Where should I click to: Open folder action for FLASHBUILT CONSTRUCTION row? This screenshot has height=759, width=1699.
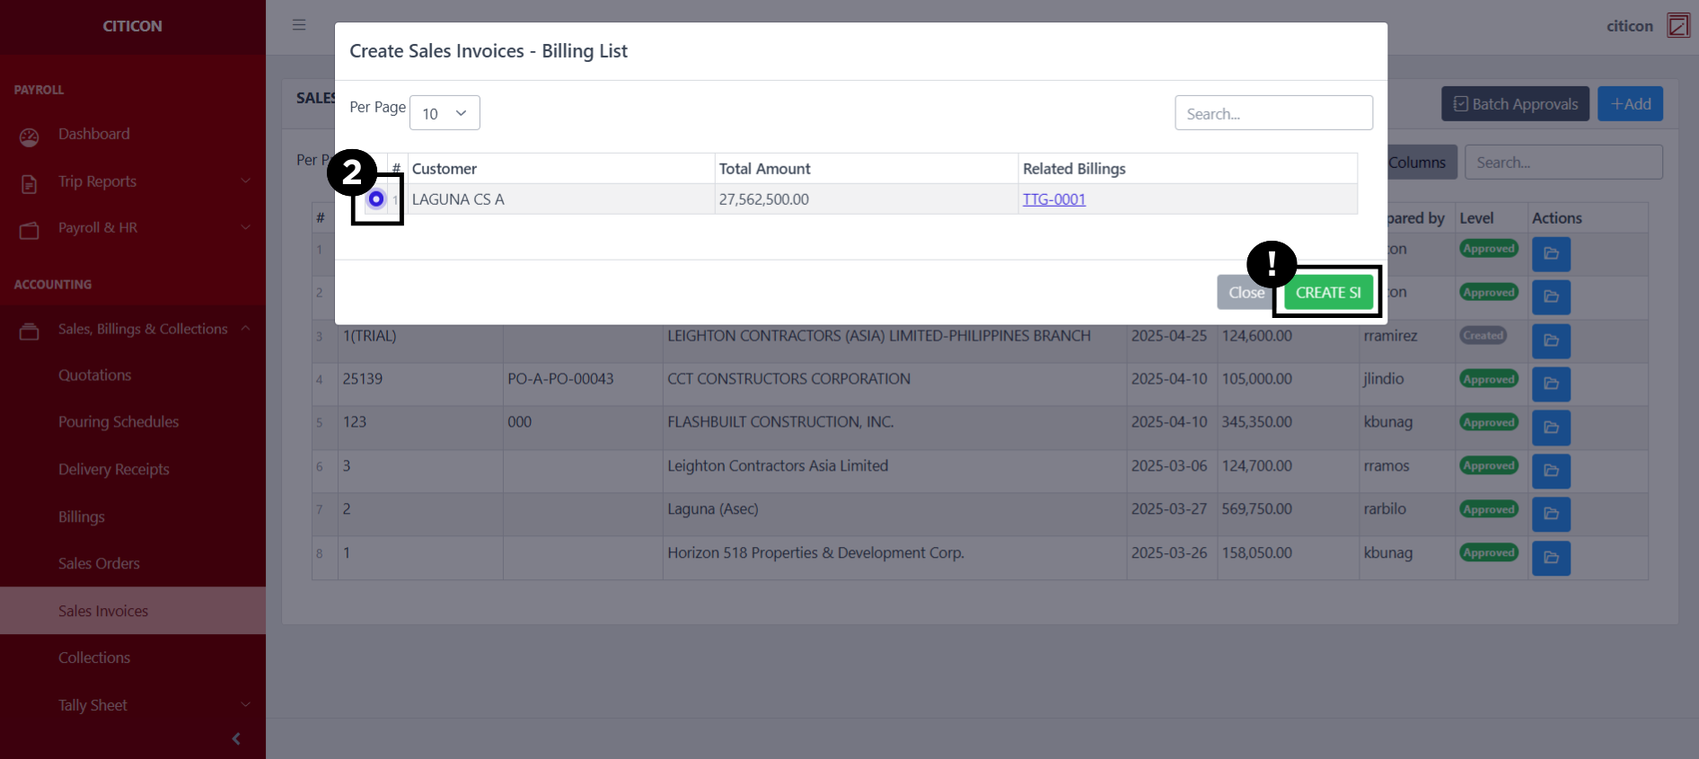(1551, 428)
